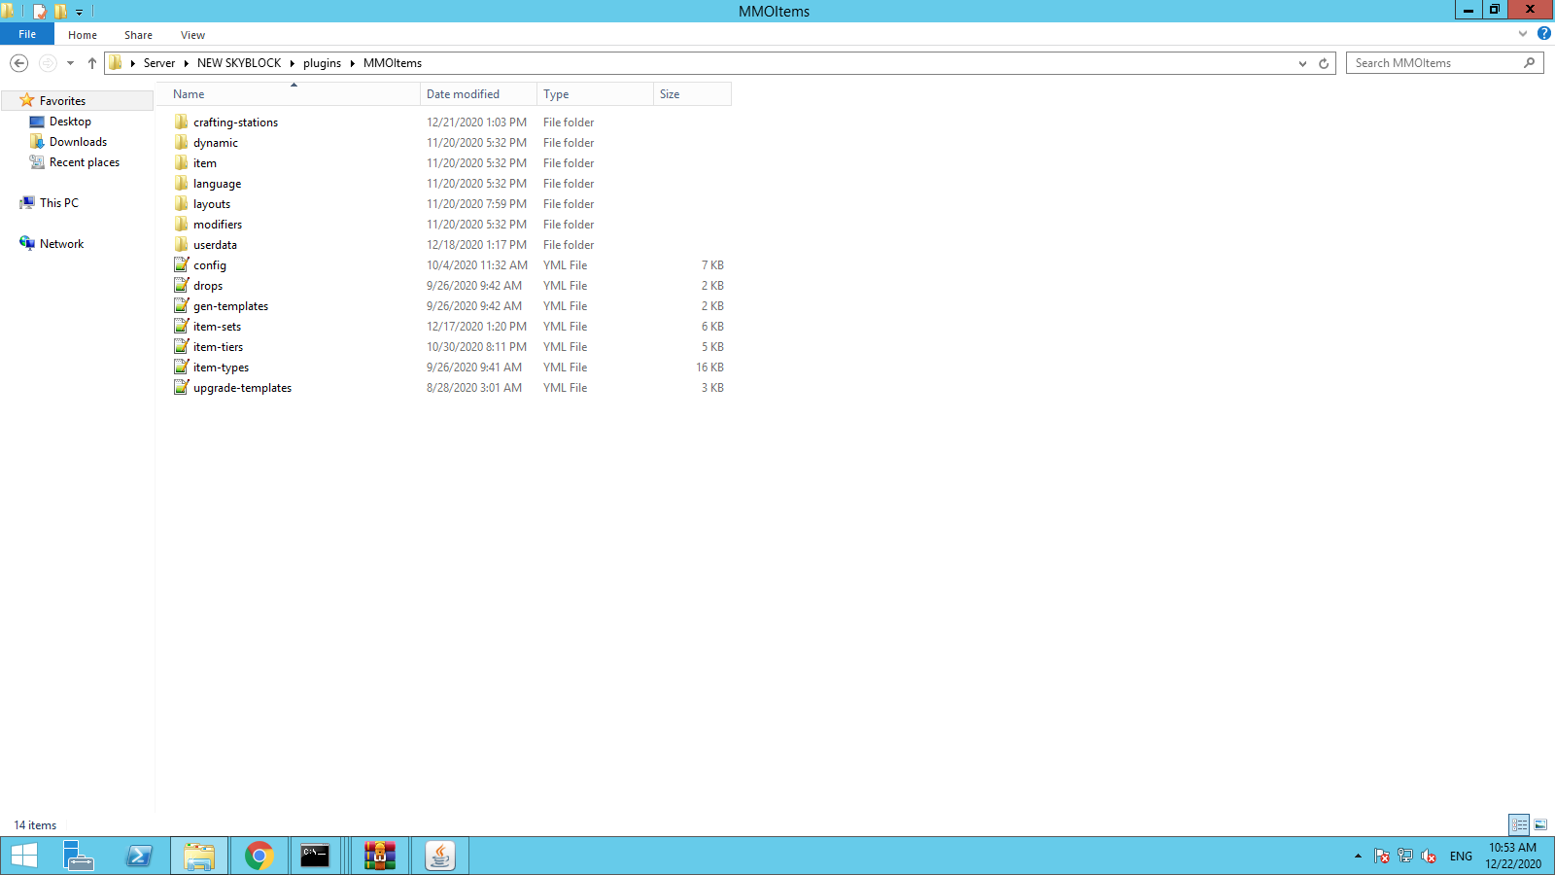Open the Java app on taskbar
The height and width of the screenshot is (875, 1555).
440,856
